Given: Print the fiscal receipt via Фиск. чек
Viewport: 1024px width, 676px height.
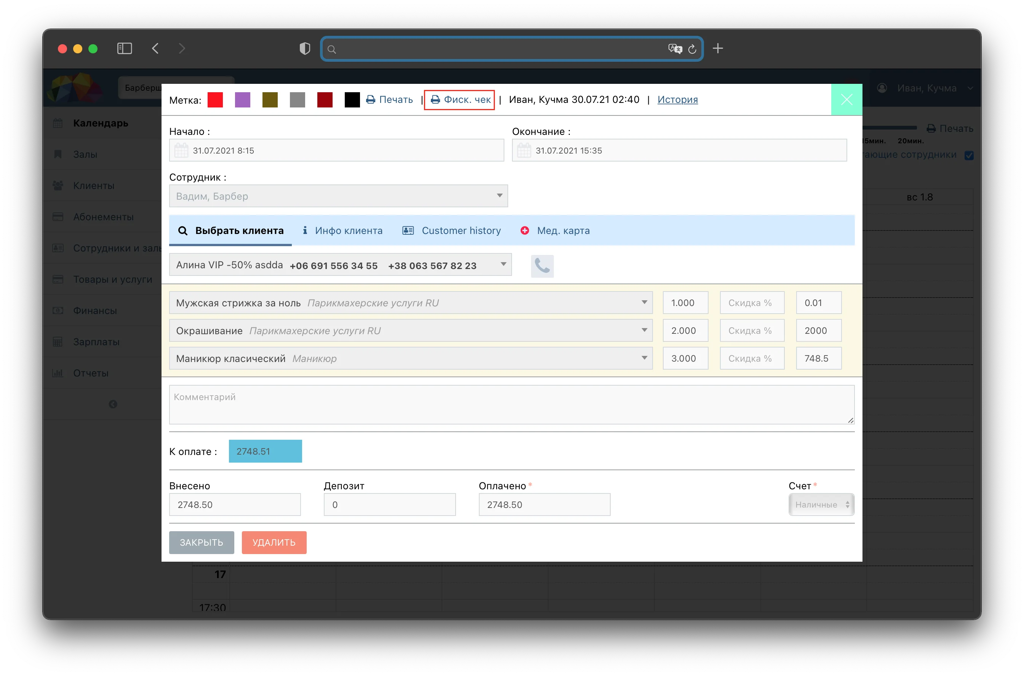Looking at the screenshot, I should click(x=460, y=99).
